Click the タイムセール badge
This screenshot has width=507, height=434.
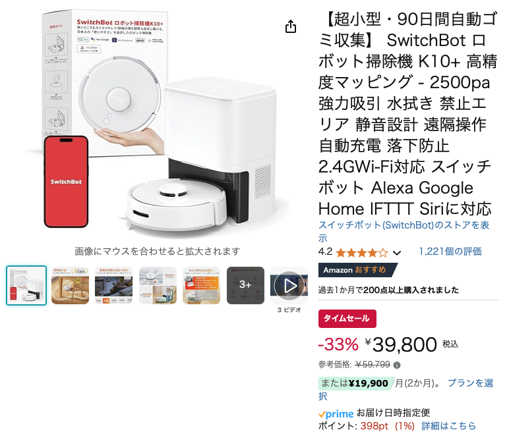coord(347,319)
